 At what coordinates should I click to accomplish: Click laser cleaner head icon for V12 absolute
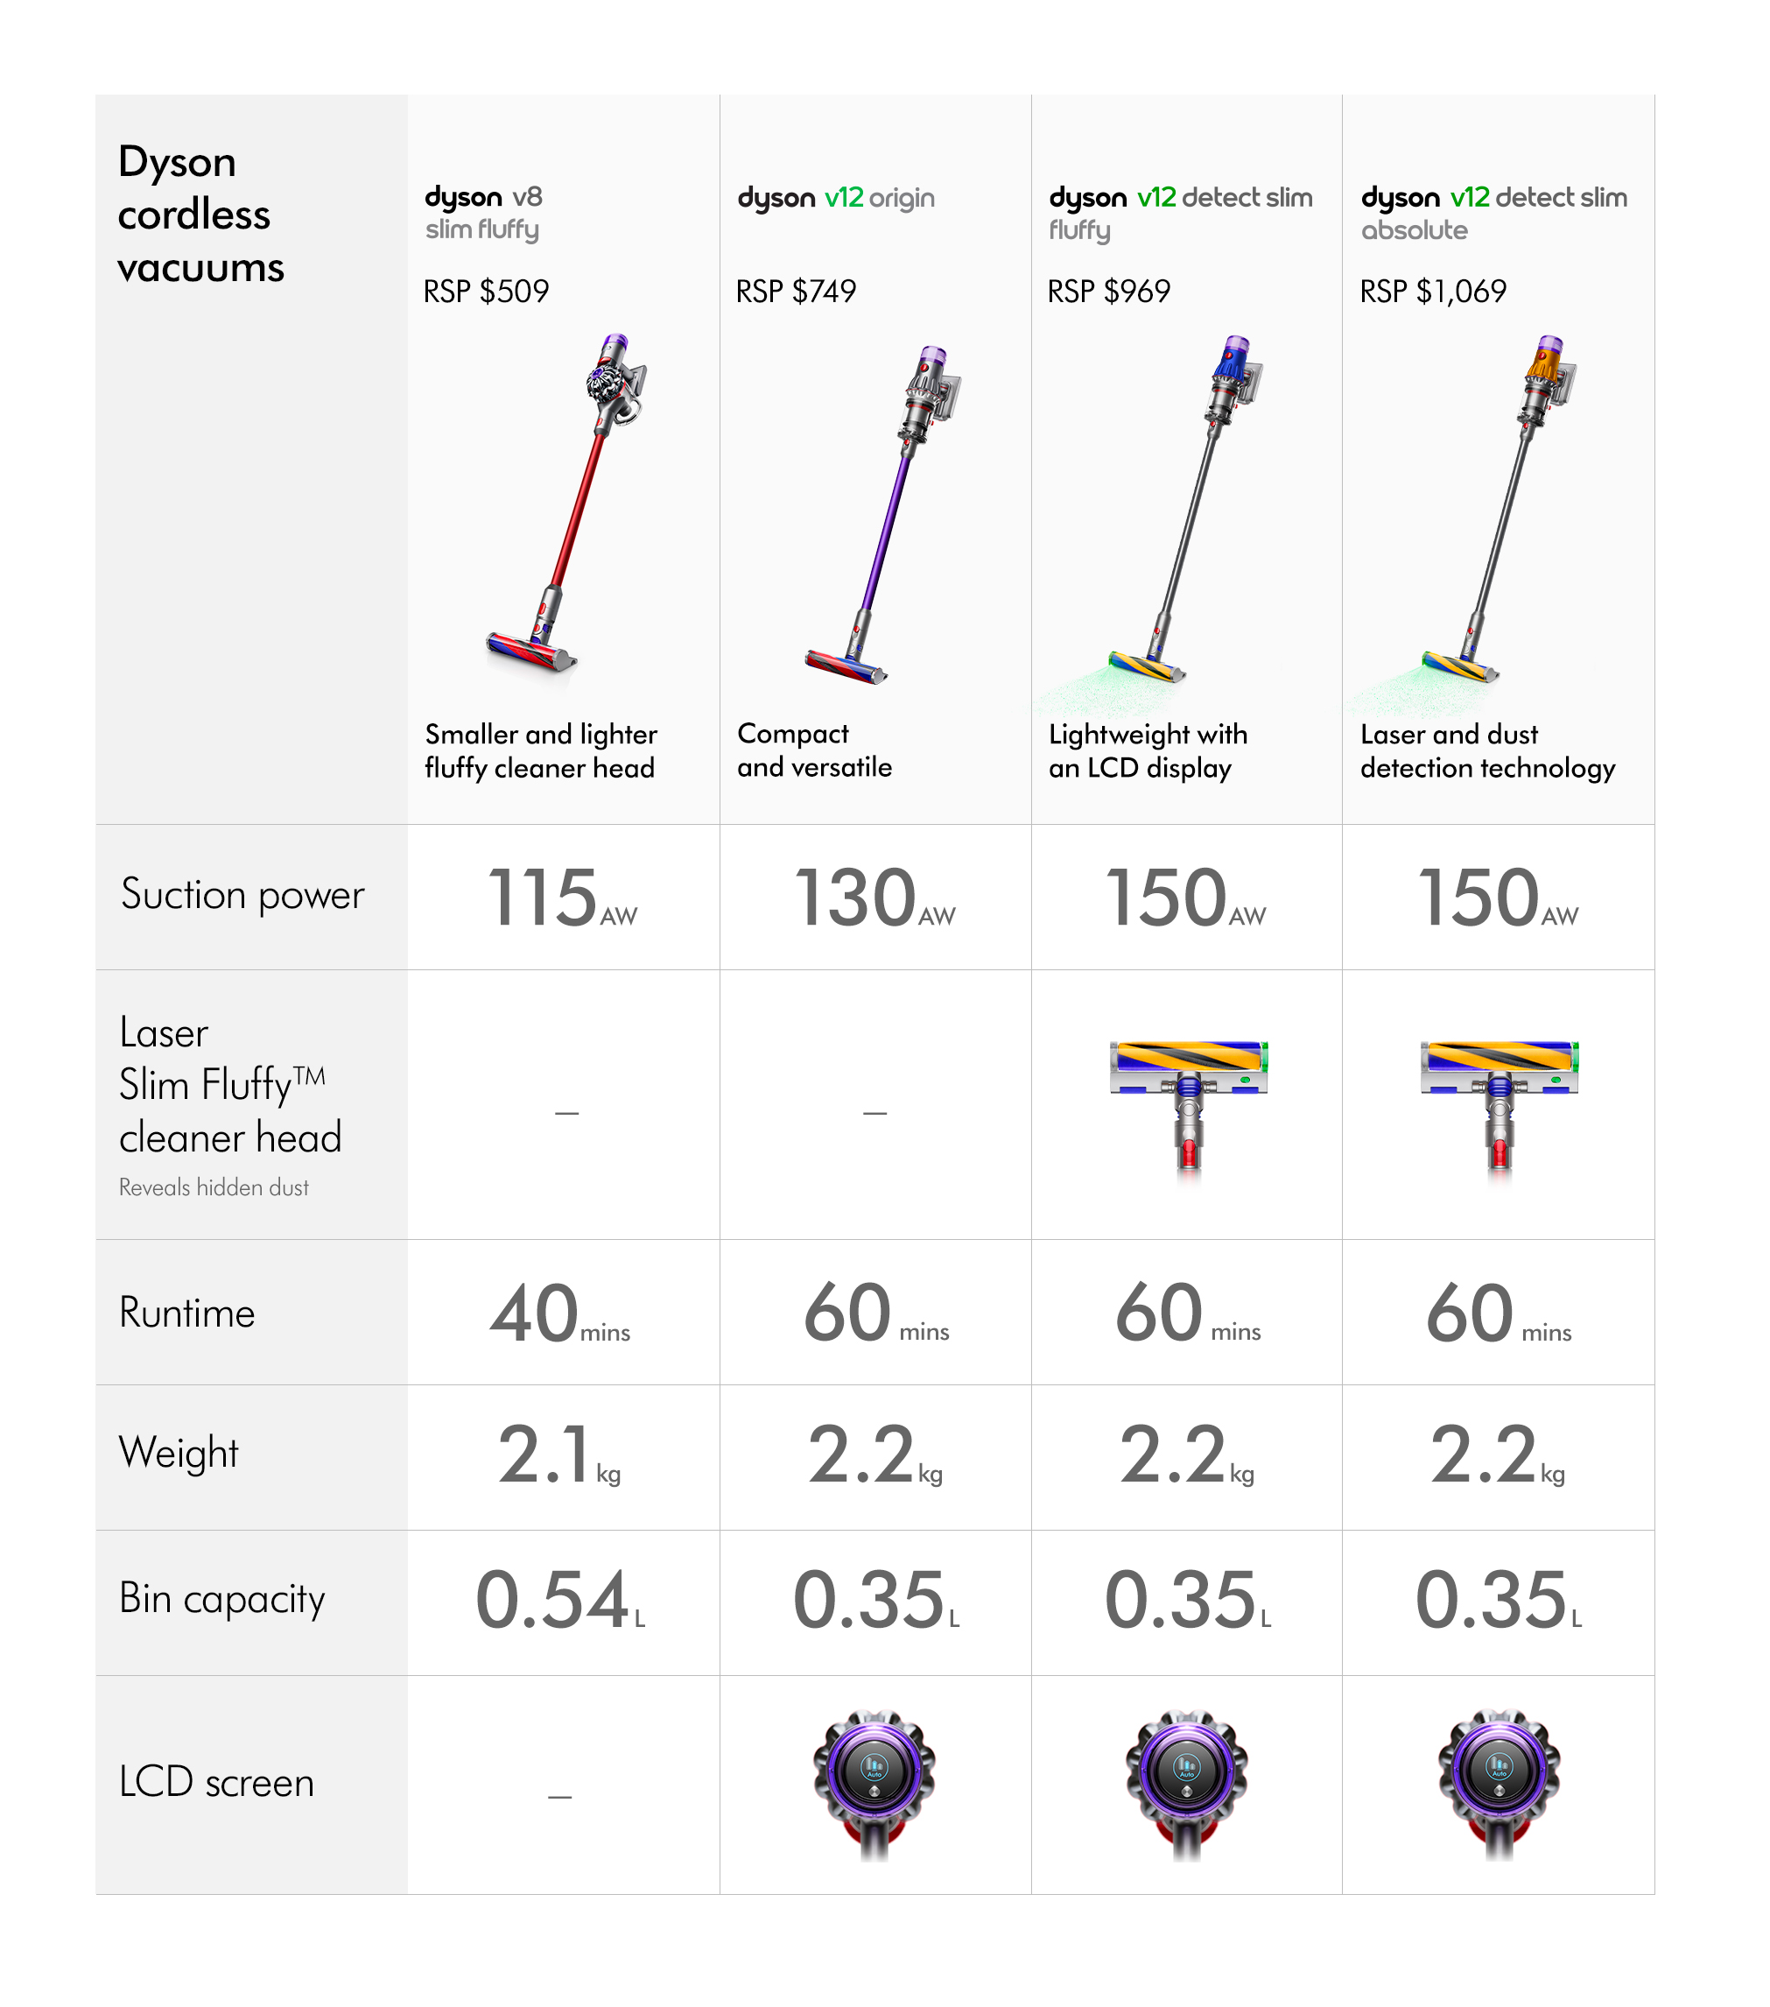(x=1499, y=1103)
